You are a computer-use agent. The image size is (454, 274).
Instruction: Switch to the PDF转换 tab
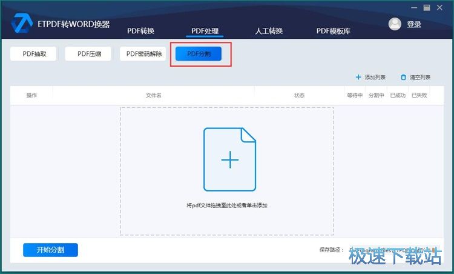pyautogui.click(x=140, y=31)
